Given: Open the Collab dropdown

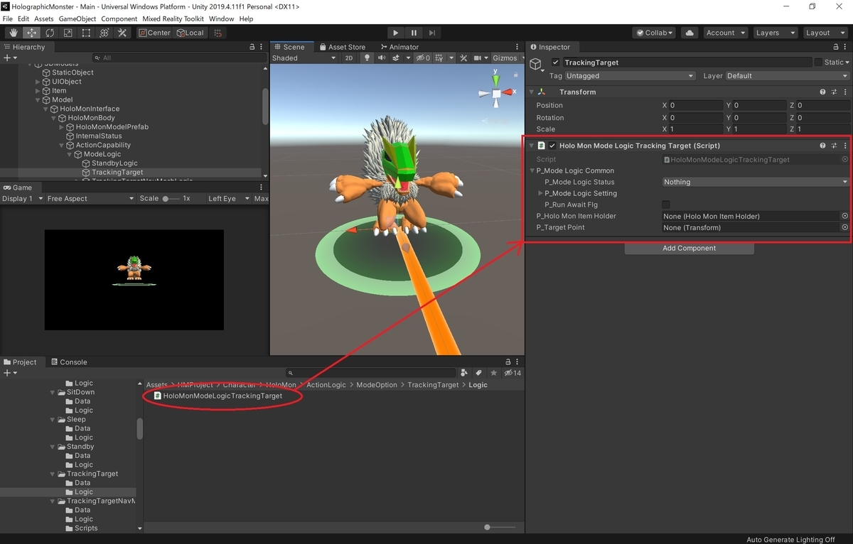Looking at the screenshot, I should 654,33.
